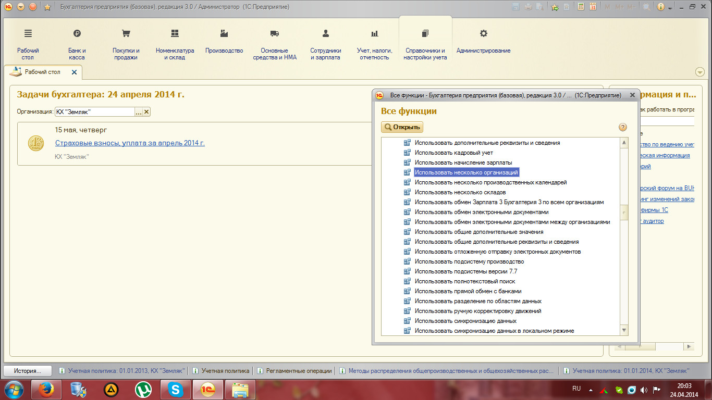Open the 1C main menu arrow button
Image resolution: width=712 pixels, height=400 pixels.
21,7
